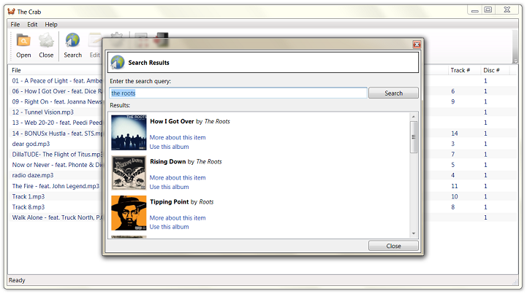The width and height of the screenshot is (527, 294).
Task: Close the Search Results dialog with red X
Action: [417, 45]
